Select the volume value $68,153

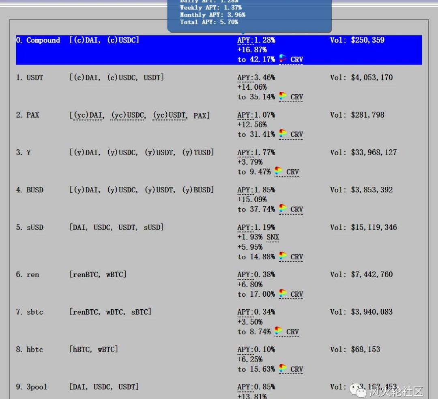point(366,349)
